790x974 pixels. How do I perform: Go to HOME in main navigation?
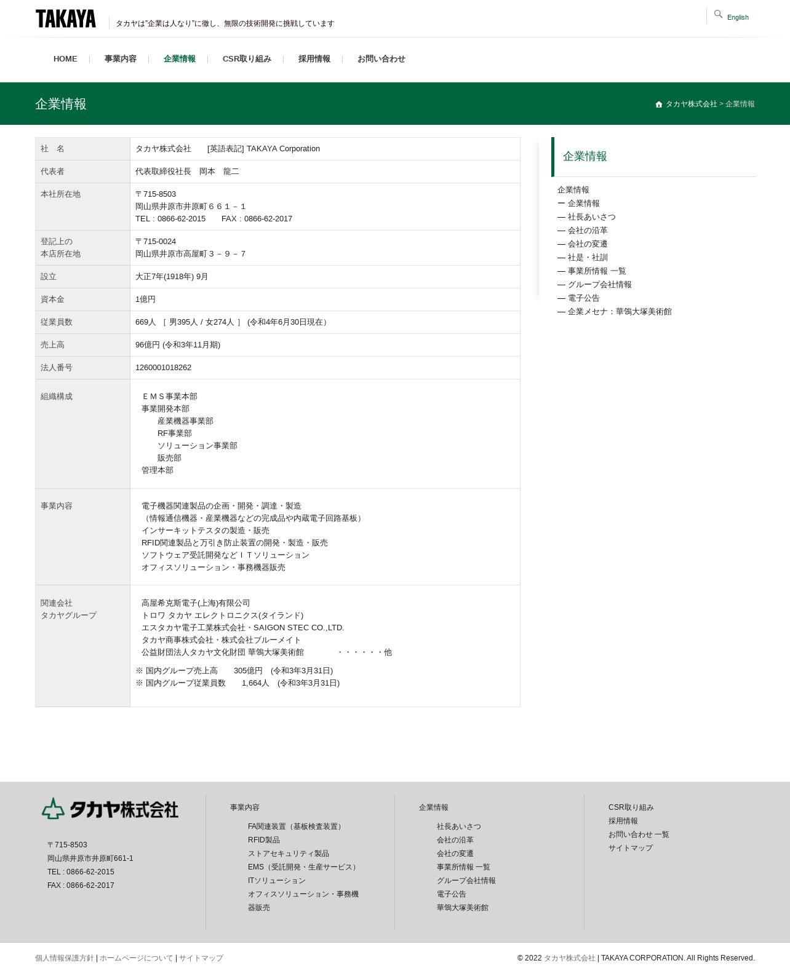(x=65, y=59)
